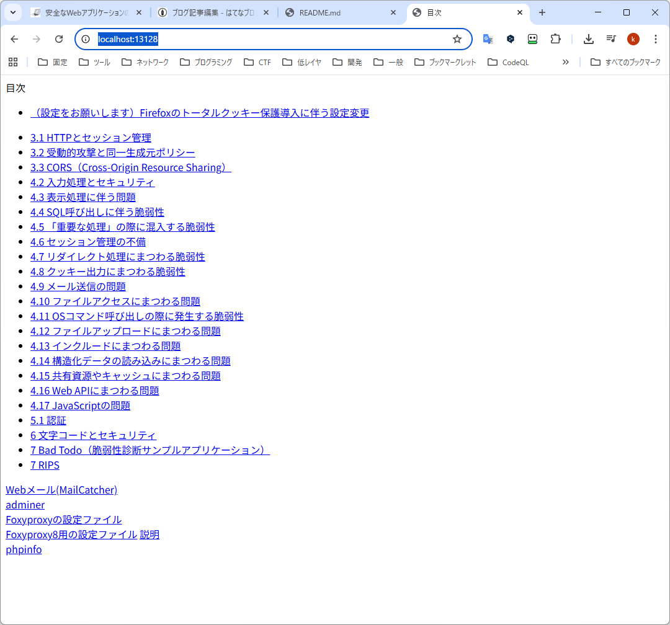670x625 pixels.
Task: Open the profile avatar 'k'
Action: coord(633,39)
